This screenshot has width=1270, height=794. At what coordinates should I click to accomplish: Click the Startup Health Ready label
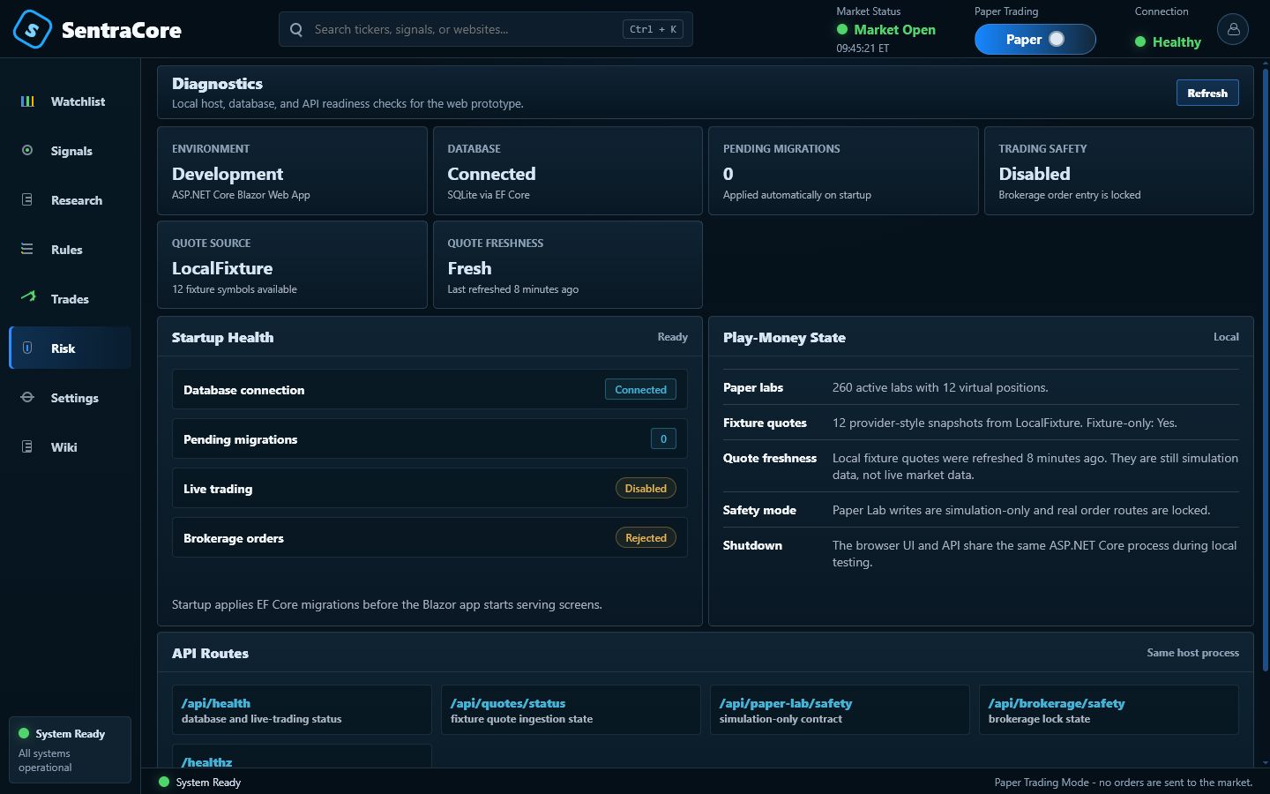672,337
